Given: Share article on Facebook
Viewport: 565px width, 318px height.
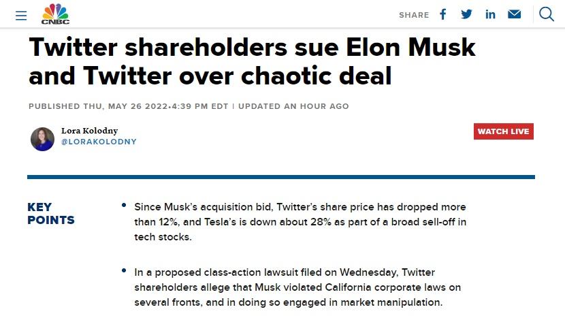Looking at the screenshot, I should (x=443, y=14).
